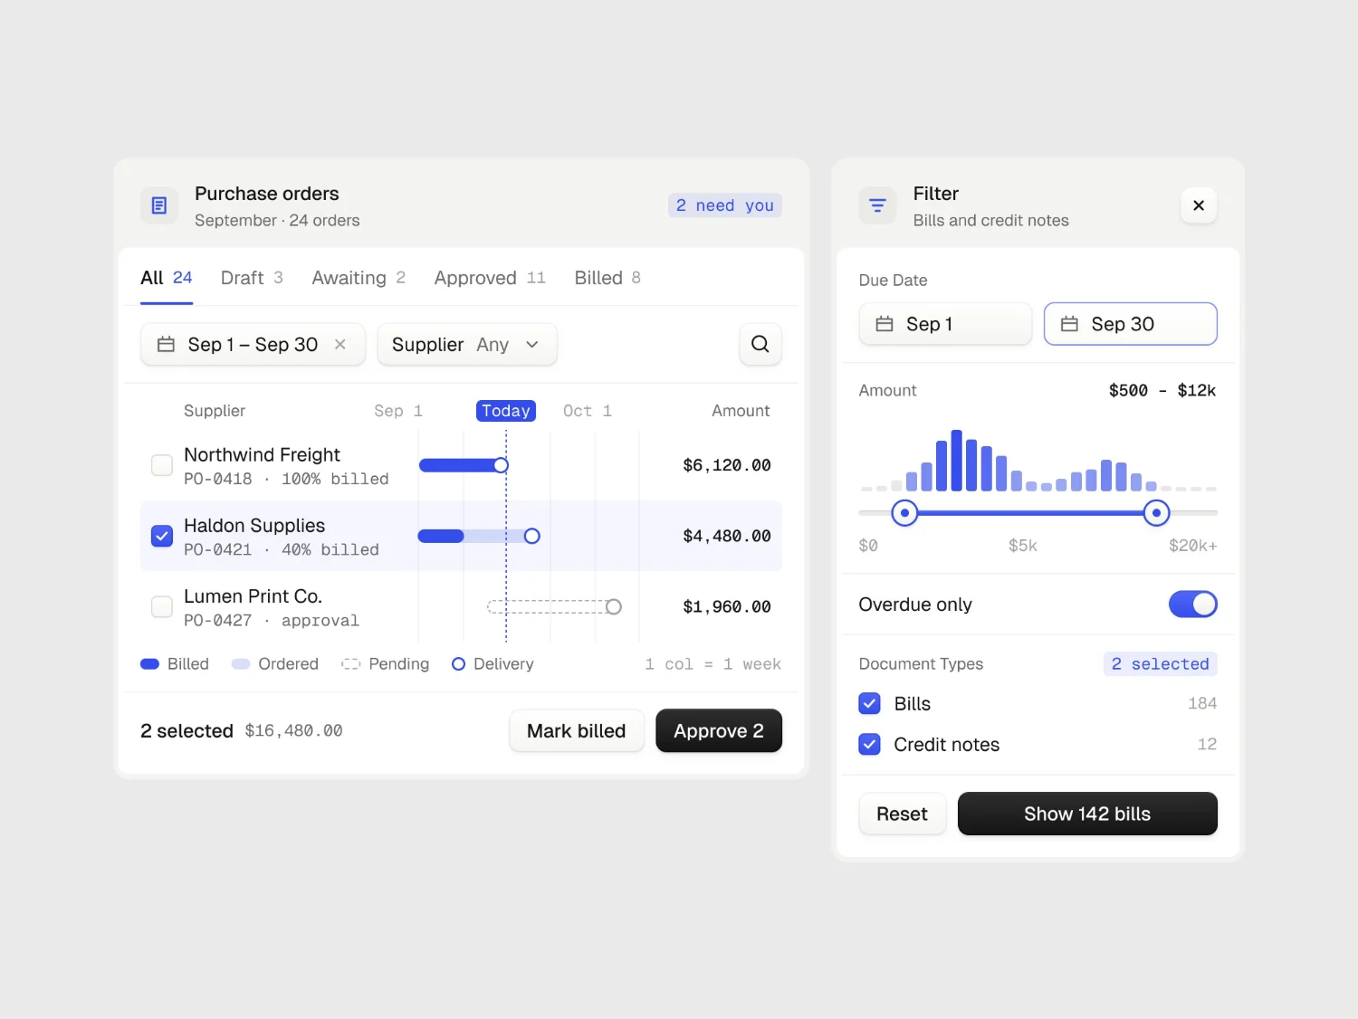Open the Supplier Any dropdown
This screenshot has width=1358, height=1019.
[467, 344]
